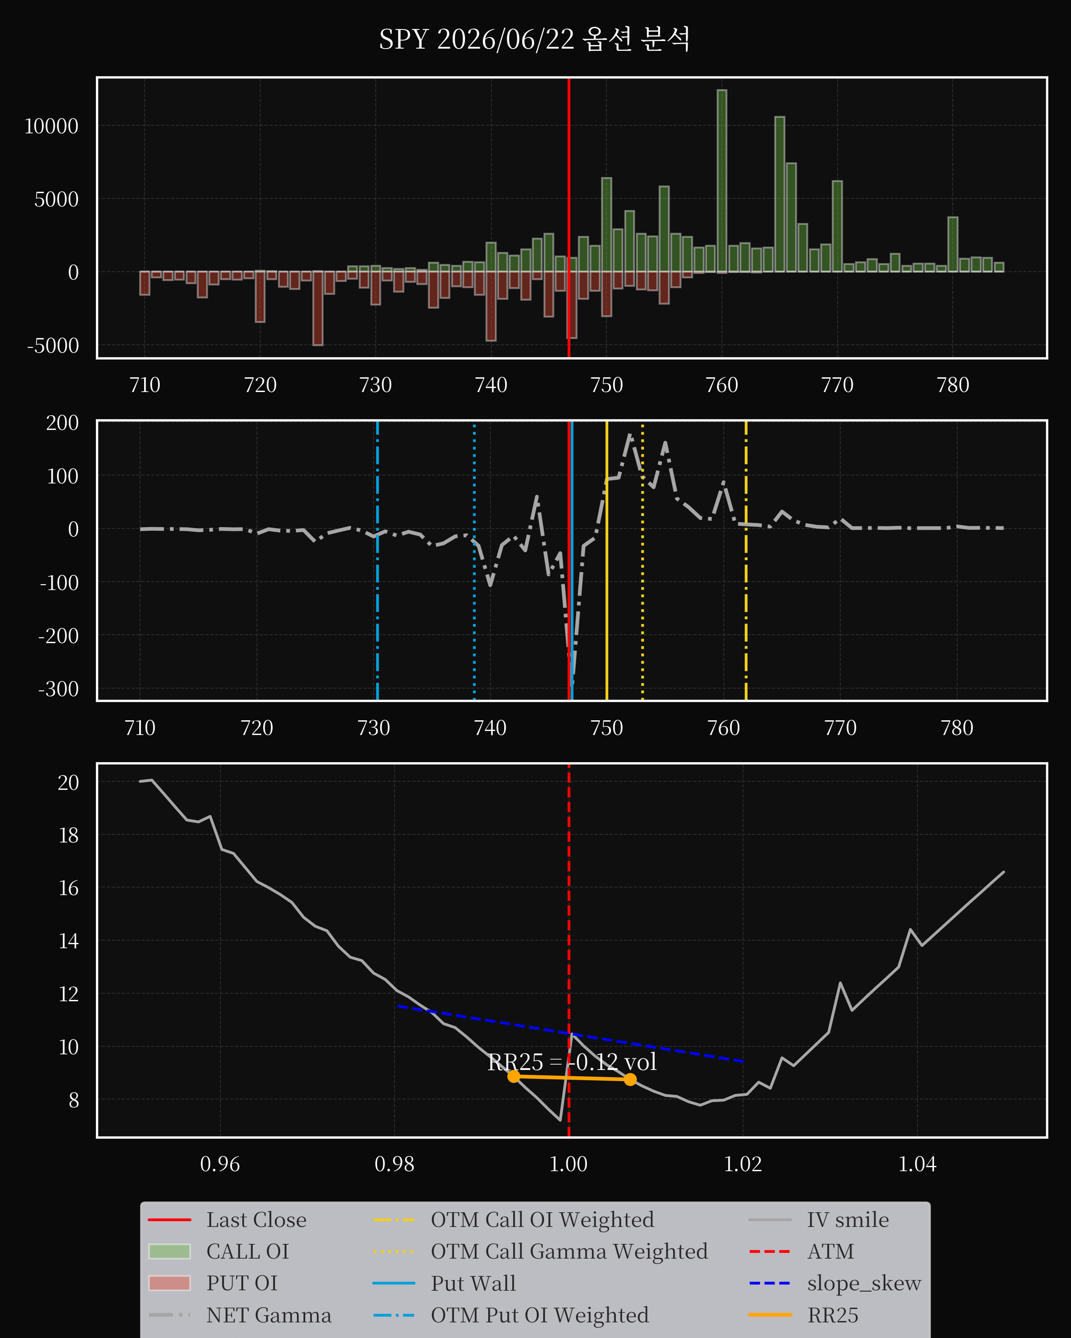Click the chart title "SPY 2026/06/22 옵션 분석"

[535, 39]
